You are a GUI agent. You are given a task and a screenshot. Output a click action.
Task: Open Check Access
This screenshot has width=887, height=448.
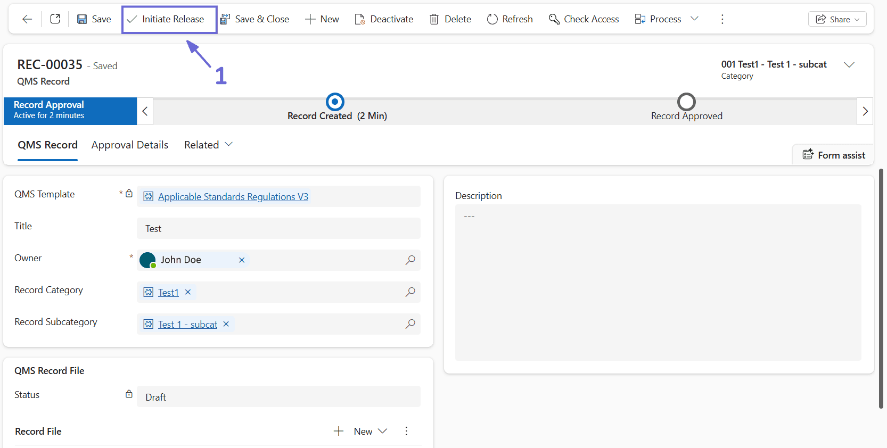(584, 19)
